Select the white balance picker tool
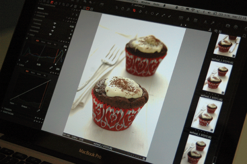Viewport: 247px width, 164px height. coord(157,14)
